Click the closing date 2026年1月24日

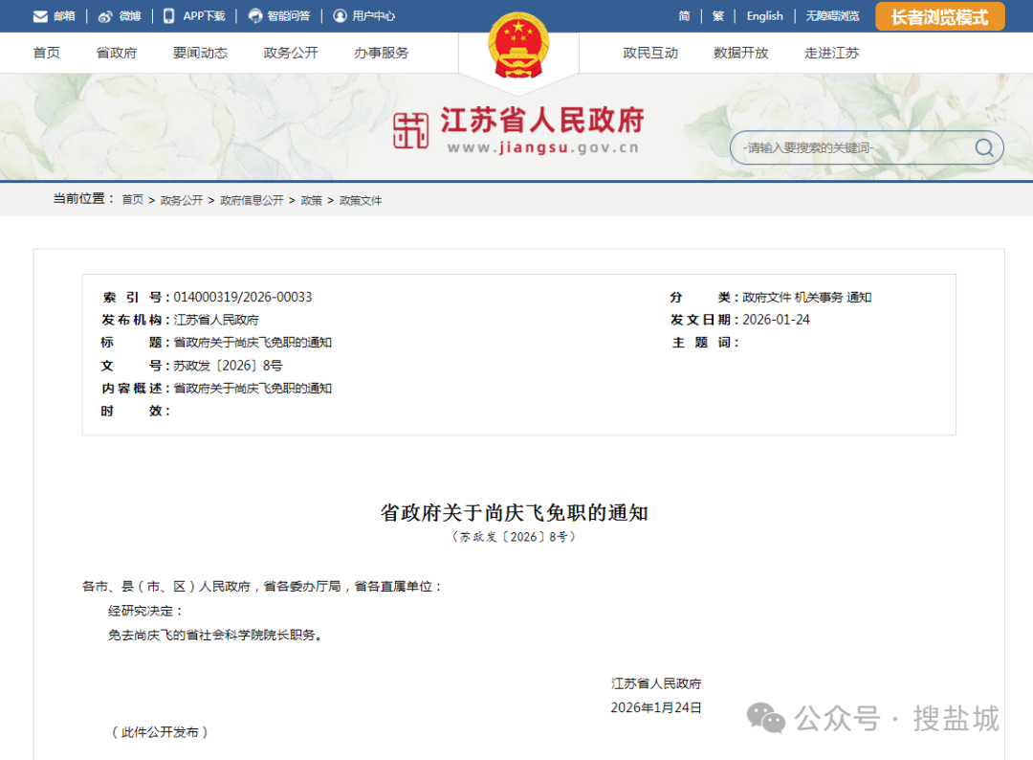656,707
